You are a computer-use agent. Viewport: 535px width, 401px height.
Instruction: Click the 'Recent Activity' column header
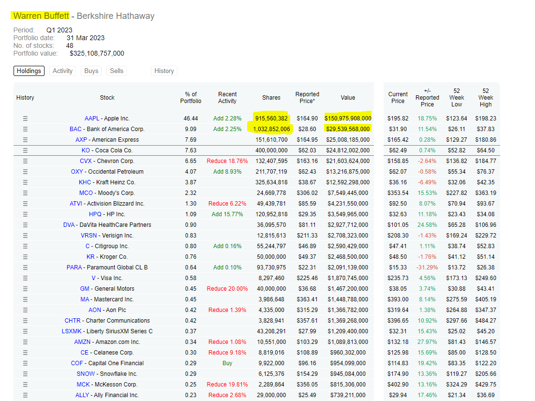[x=227, y=98]
